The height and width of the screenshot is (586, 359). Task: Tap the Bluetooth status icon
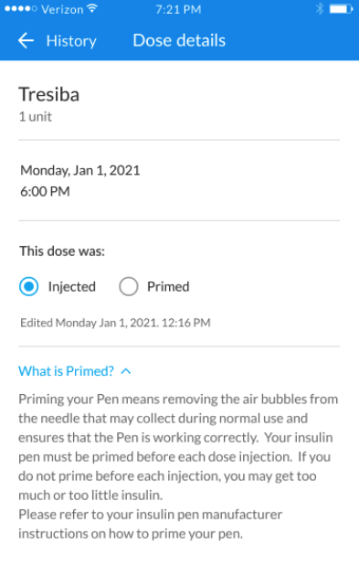click(320, 8)
